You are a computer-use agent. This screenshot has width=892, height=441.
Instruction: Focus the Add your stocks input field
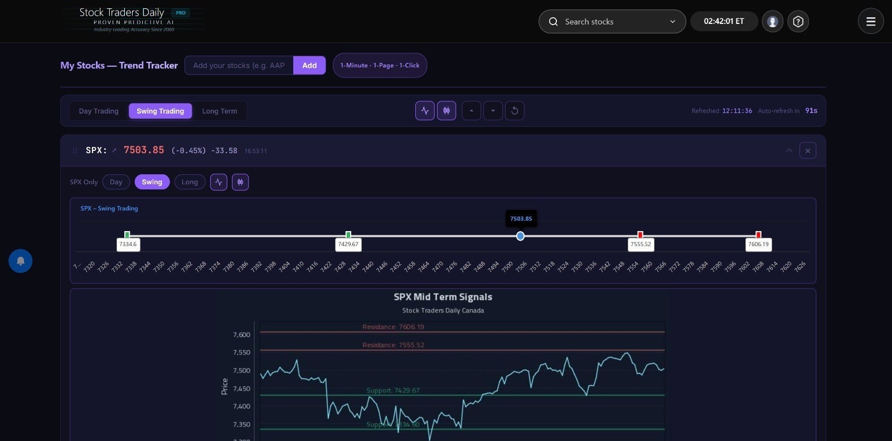[239, 65]
